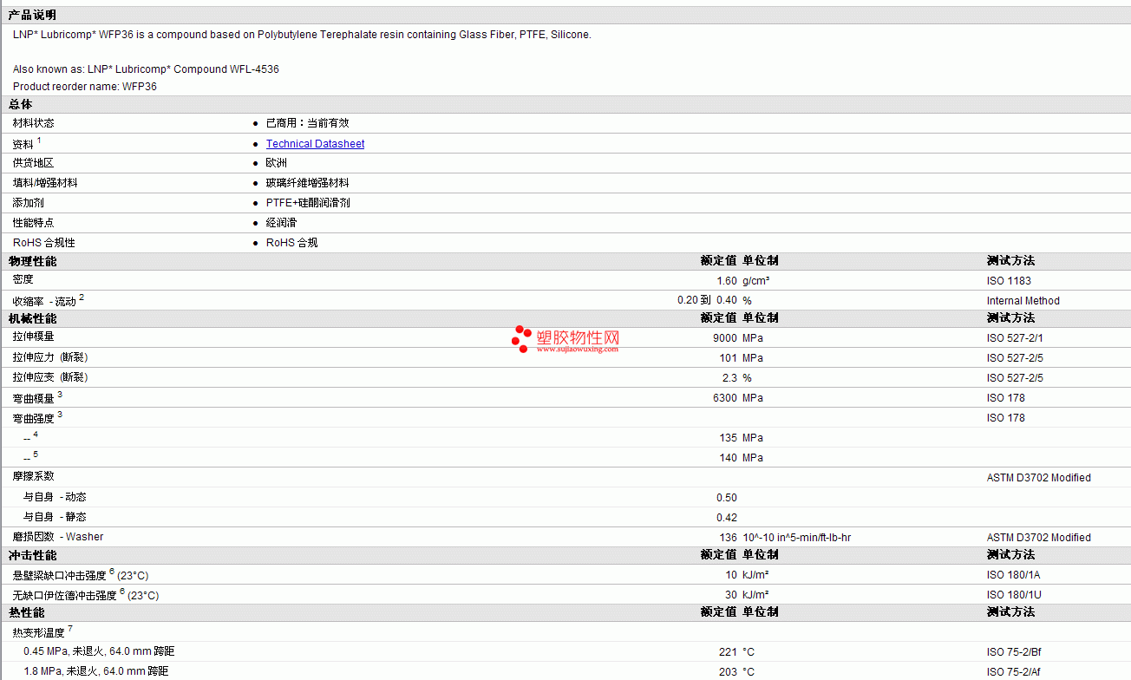1131x680 pixels.
Task: Select the 6300 flexural modulus value
Action: click(725, 398)
